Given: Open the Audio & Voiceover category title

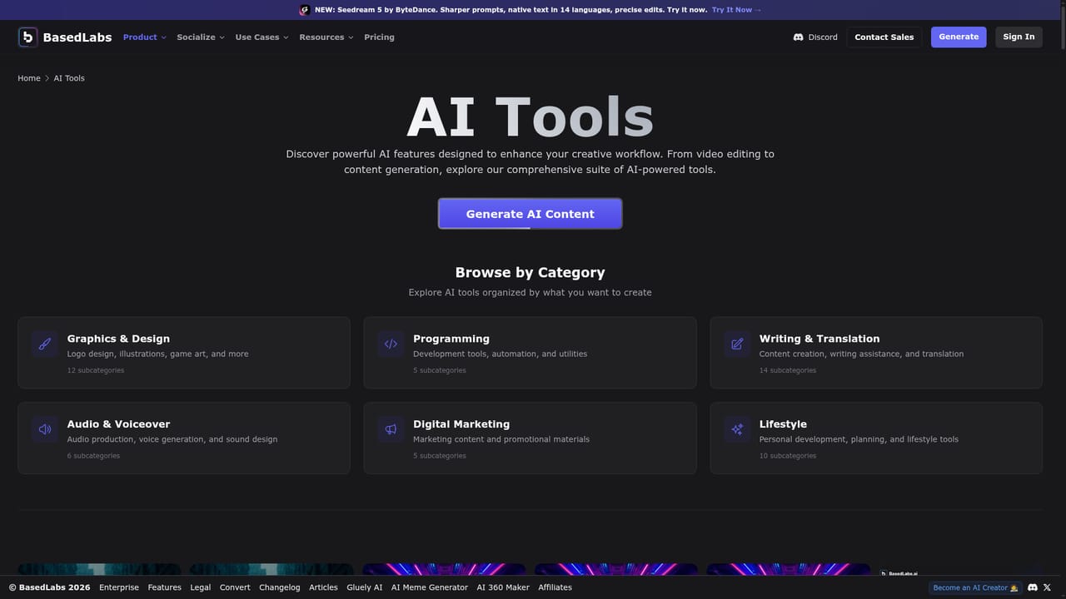Looking at the screenshot, I should point(119,424).
